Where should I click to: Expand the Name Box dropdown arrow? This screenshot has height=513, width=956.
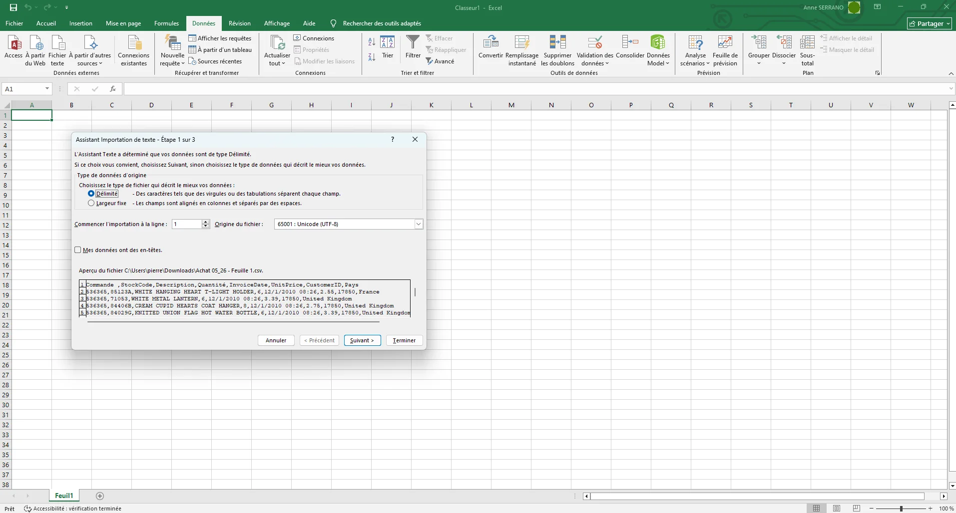(47, 89)
